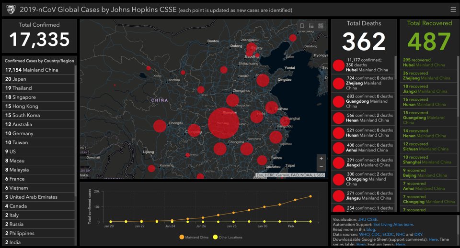460x248 pixels.
Task: Click last orange data point on chart
Action: (x=310, y=196)
